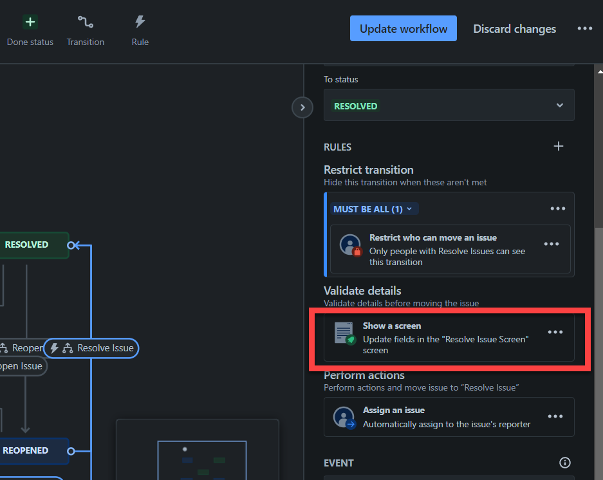Viewport: 603px width, 480px height.
Task: Select the Restrict who can move an issue rule
Action: click(x=450, y=249)
